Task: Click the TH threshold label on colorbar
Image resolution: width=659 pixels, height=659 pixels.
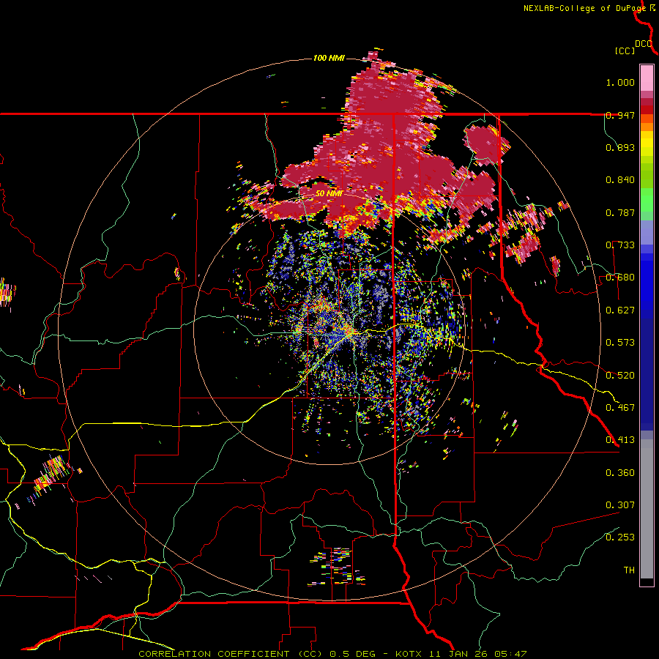Action: click(x=629, y=570)
